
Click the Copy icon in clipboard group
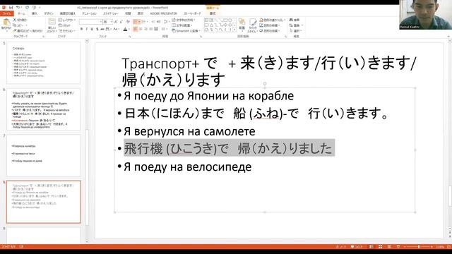pos(15,25)
